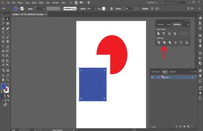Click Minus Front in Pathfinder shape modes

pos(164,34)
